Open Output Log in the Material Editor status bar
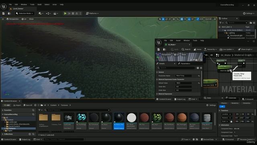 coord(180,99)
